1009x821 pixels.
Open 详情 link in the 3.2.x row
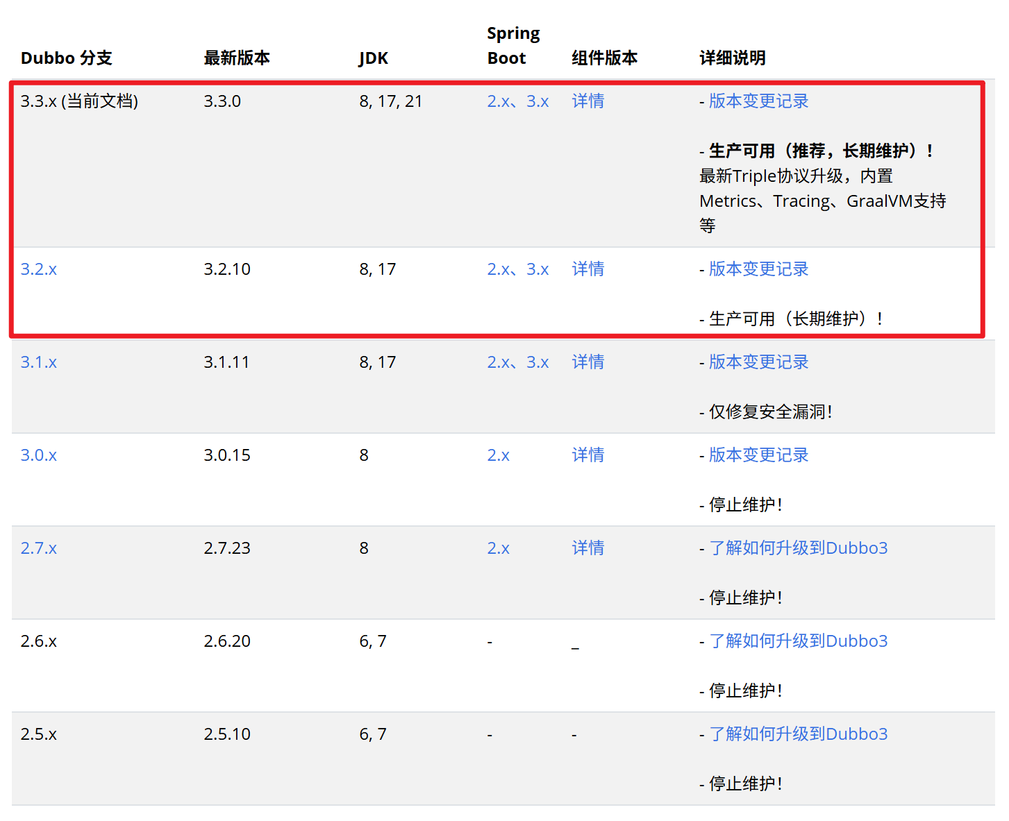588,269
